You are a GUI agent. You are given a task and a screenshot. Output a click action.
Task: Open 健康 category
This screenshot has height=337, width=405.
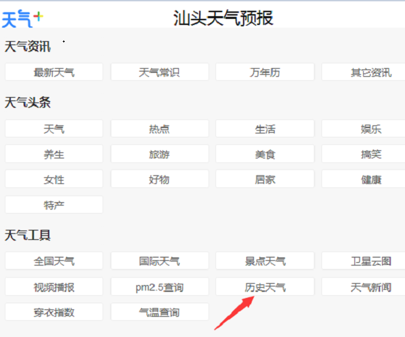(x=363, y=179)
